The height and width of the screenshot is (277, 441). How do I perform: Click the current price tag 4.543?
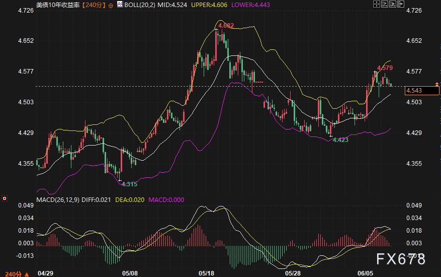pos(422,91)
